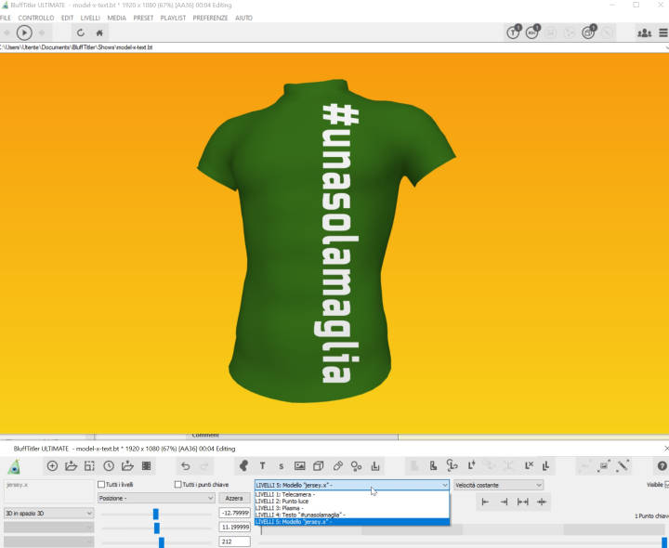Image resolution: width=669 pixels, height=548 pixels.
Task: Open the MEDIA menu
Action: point(116,18)
